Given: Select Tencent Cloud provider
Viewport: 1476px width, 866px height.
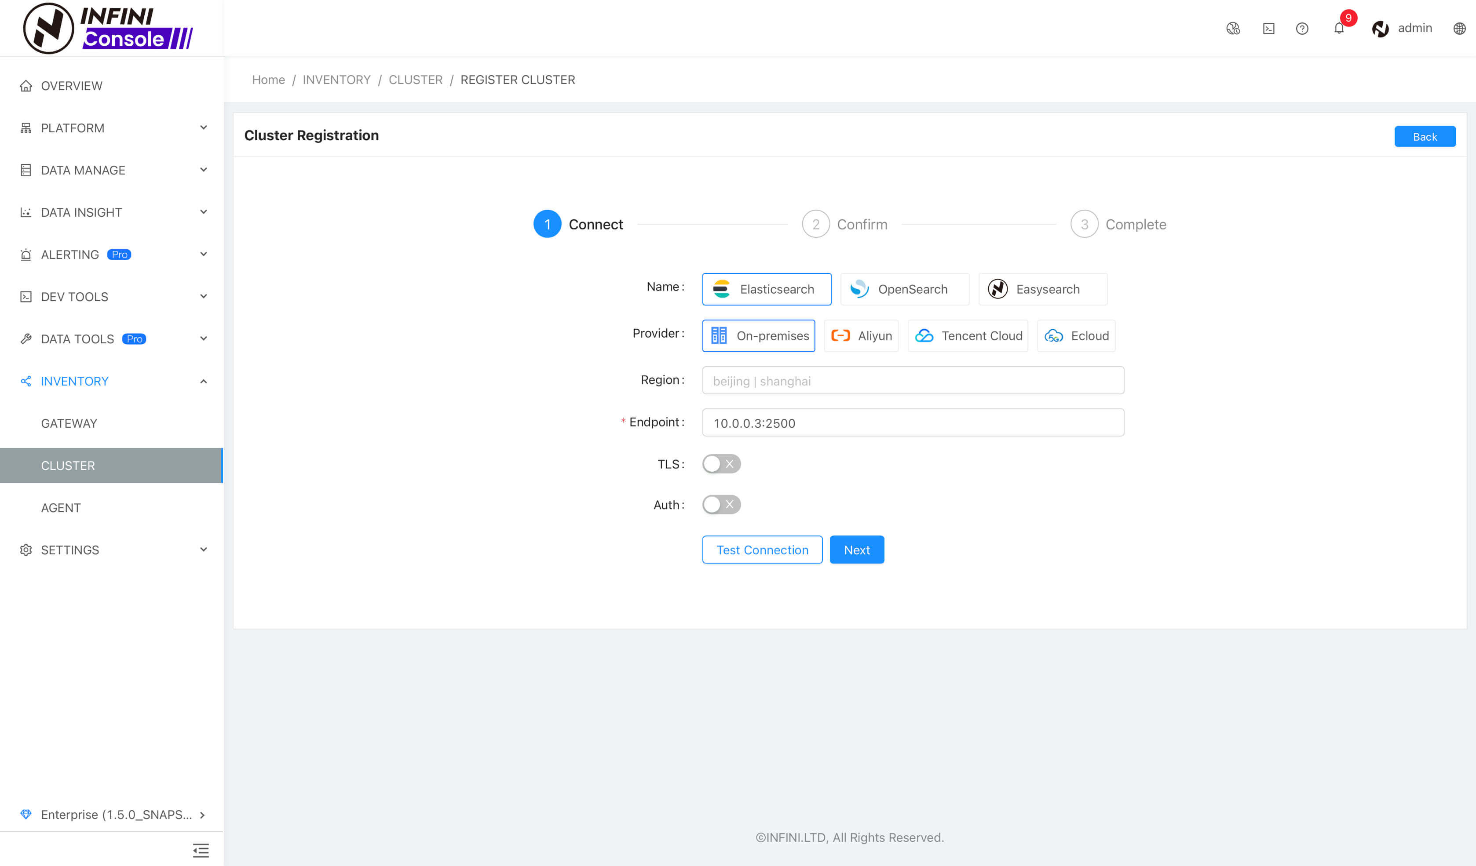Looking at the screenshot, I should click(968, 335).
